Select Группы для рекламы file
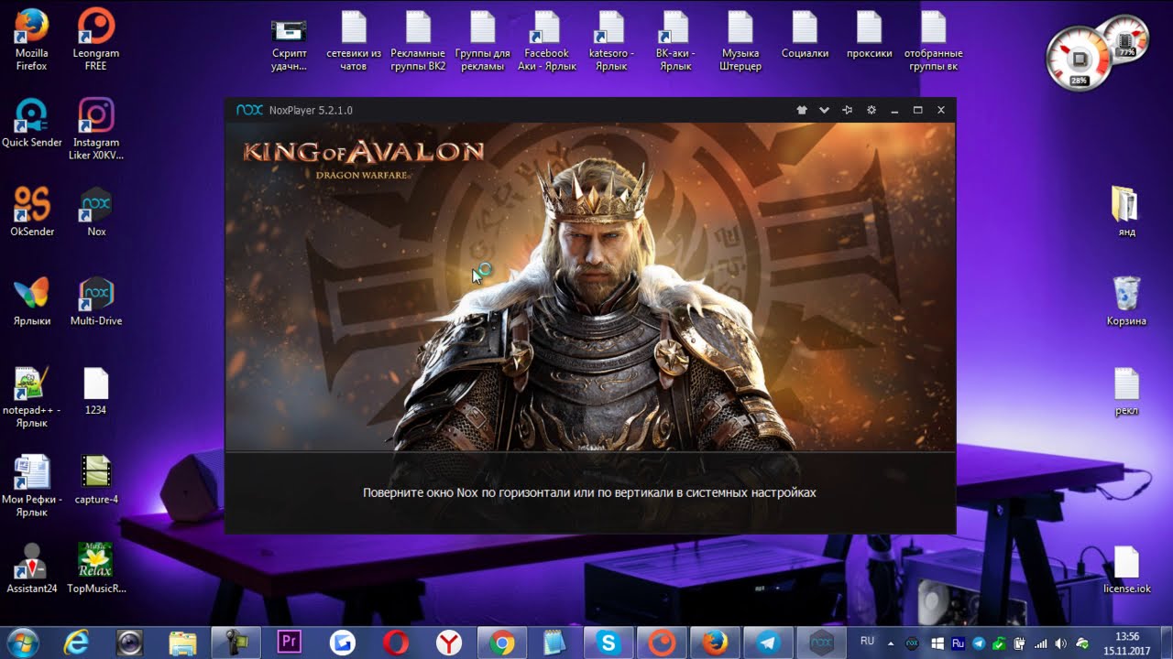Screen dimensions: 1173x659 click(x=483, y=40)
